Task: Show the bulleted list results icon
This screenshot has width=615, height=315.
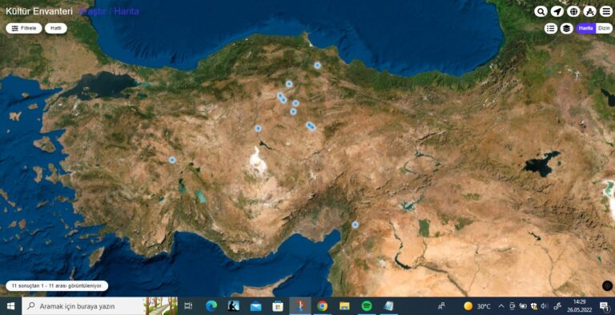Action: pyautogui.click(x=551, y=28)
